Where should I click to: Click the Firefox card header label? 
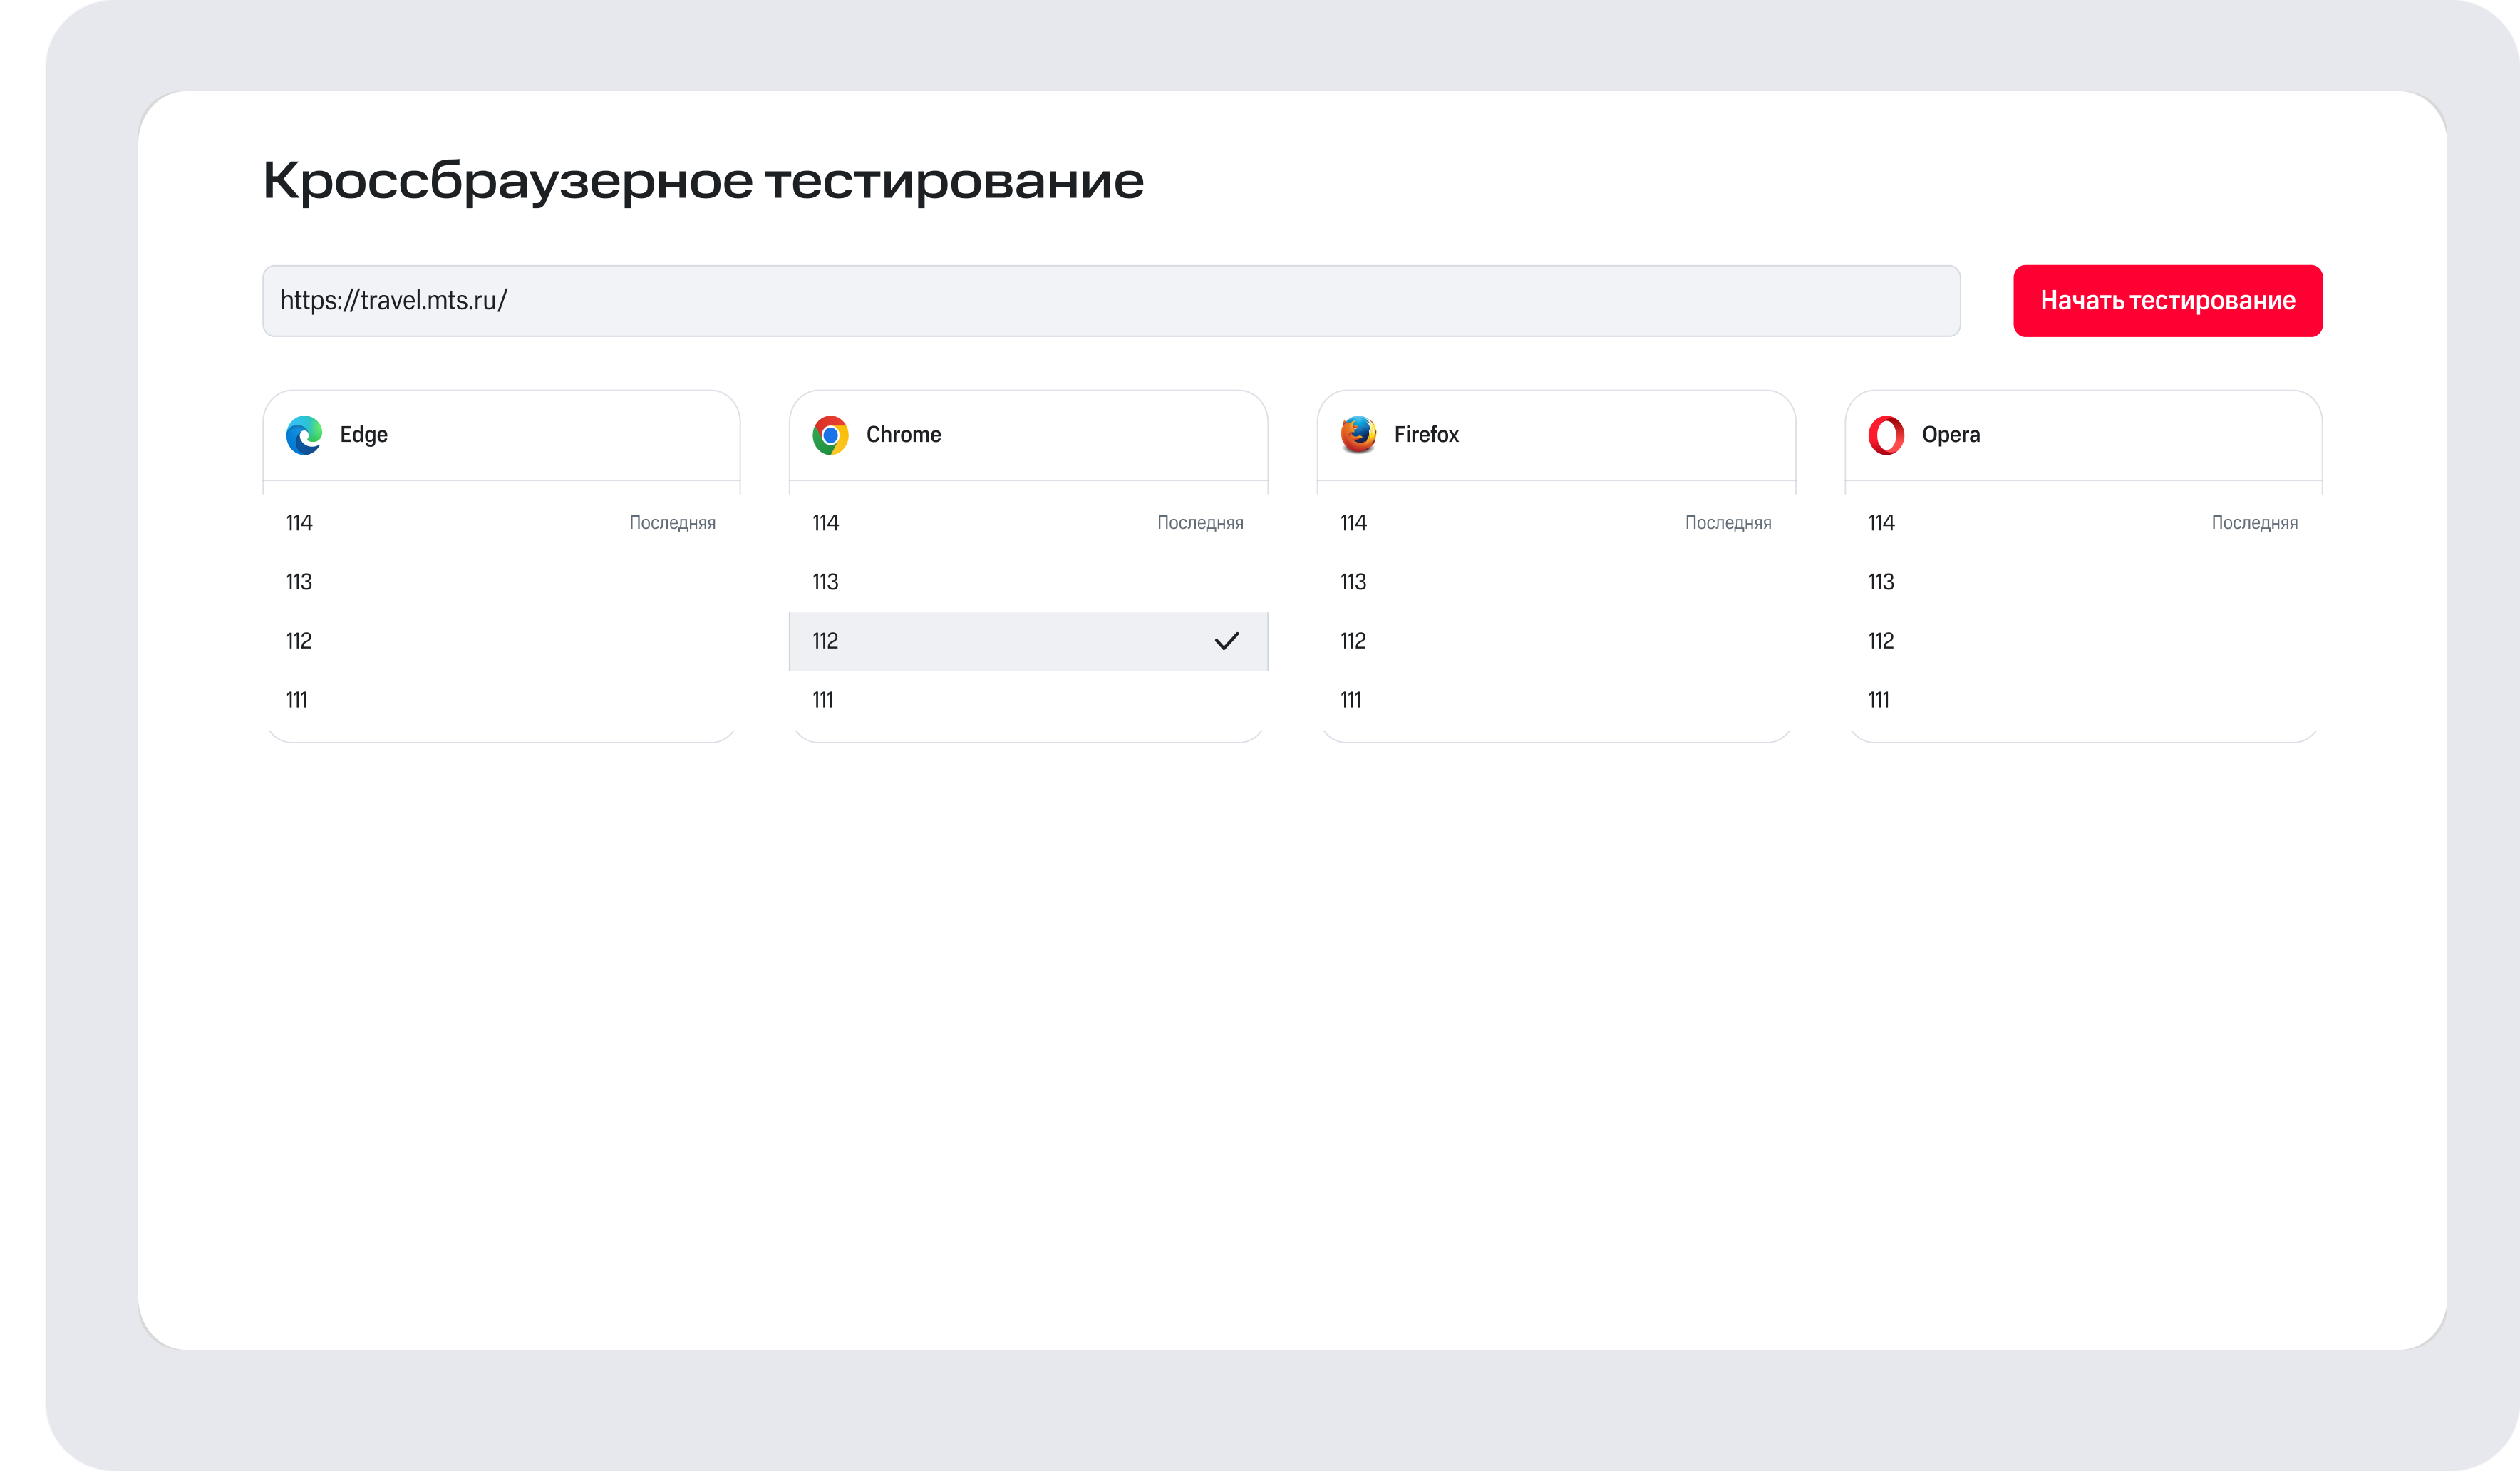(1426, 435)
